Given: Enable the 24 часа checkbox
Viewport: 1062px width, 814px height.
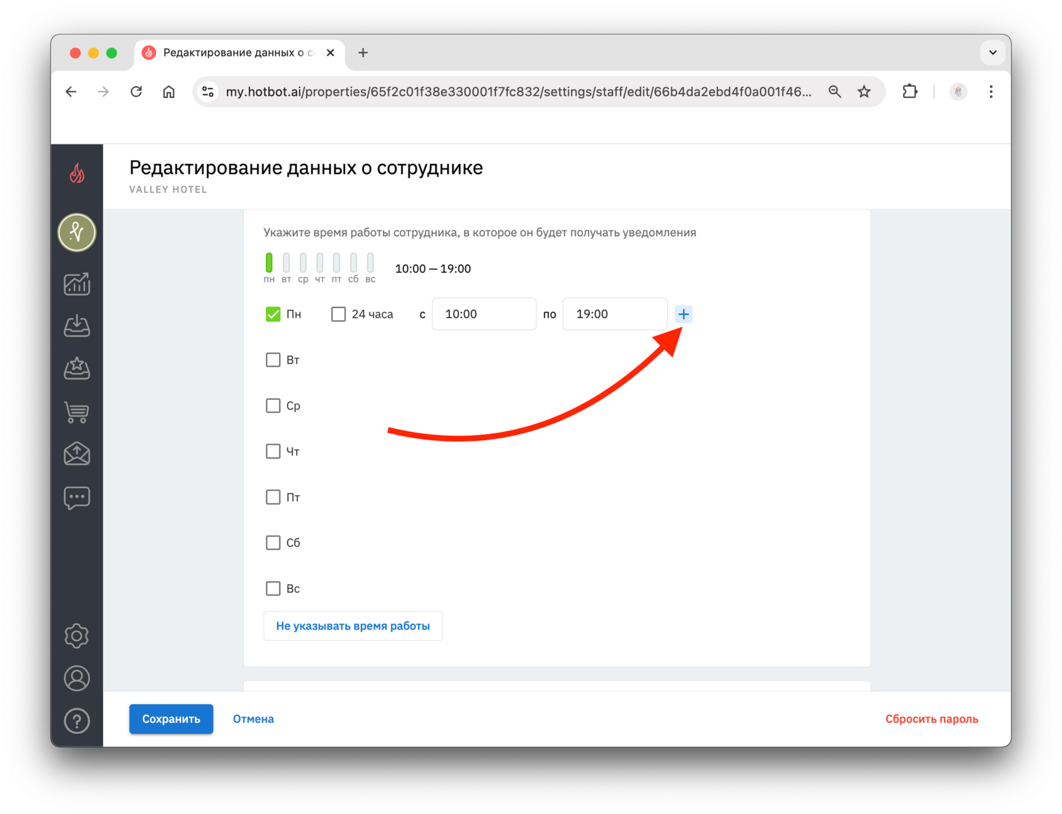Looking at the screenshot, I should 339,314.
